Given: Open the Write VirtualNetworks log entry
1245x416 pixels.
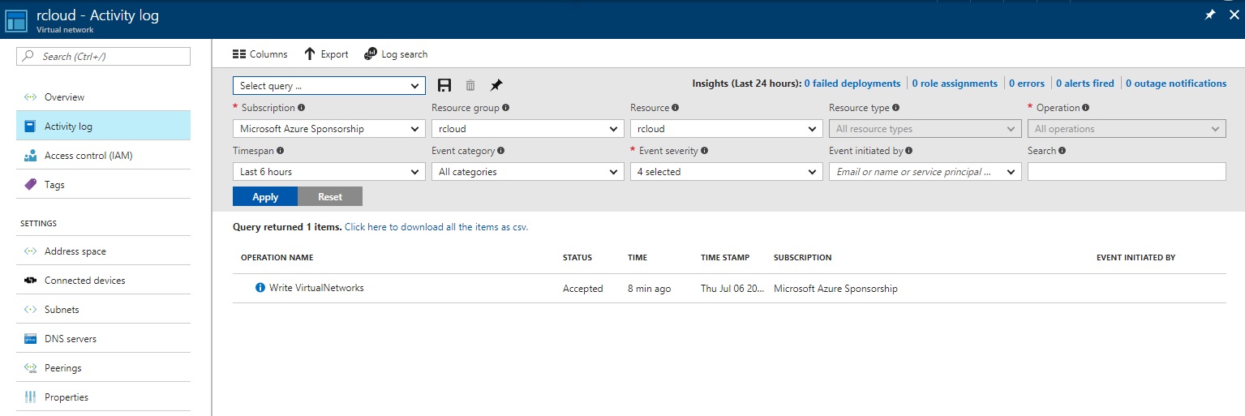Looking at the screenshot, I should pyautogui.click(x=729, y=289).
